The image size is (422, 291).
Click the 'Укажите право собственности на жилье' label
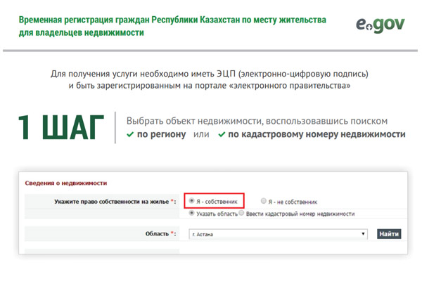click(111, 202)
